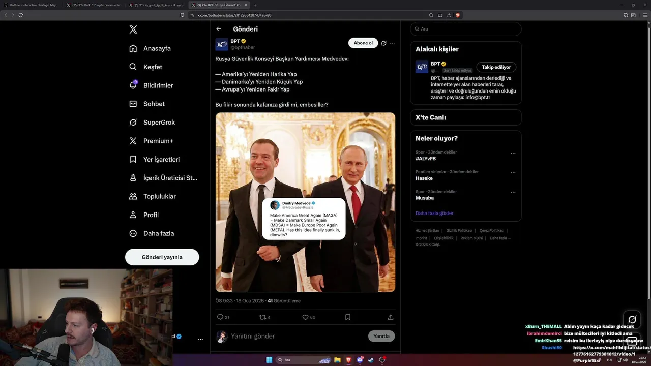Click the share icon under the post
The width and height of the screenshot is (651, 366).
click(x=391, y=317)
